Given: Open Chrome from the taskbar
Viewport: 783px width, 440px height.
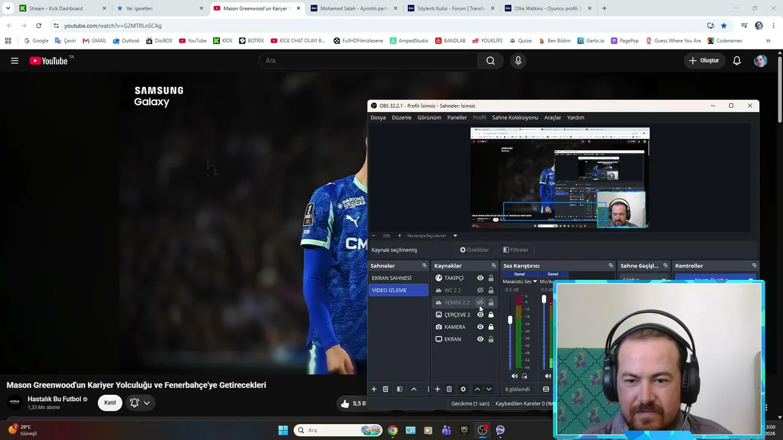Looking at the screenshot, I should point(393,430).
